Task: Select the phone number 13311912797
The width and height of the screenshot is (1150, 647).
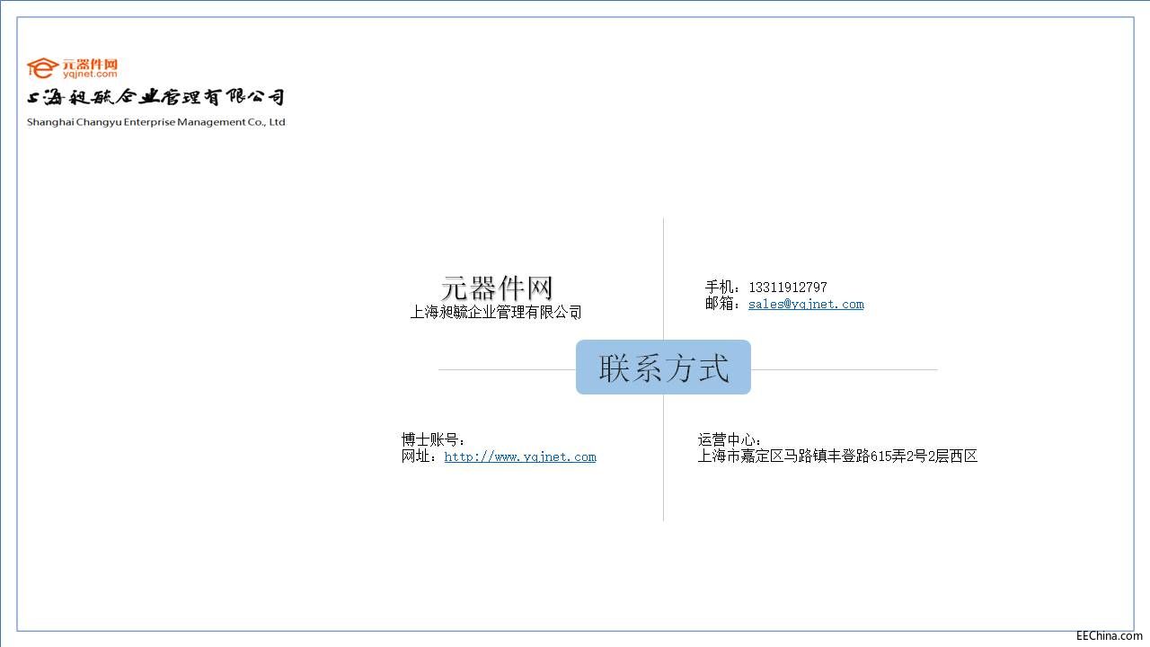Action: (788, 288)
